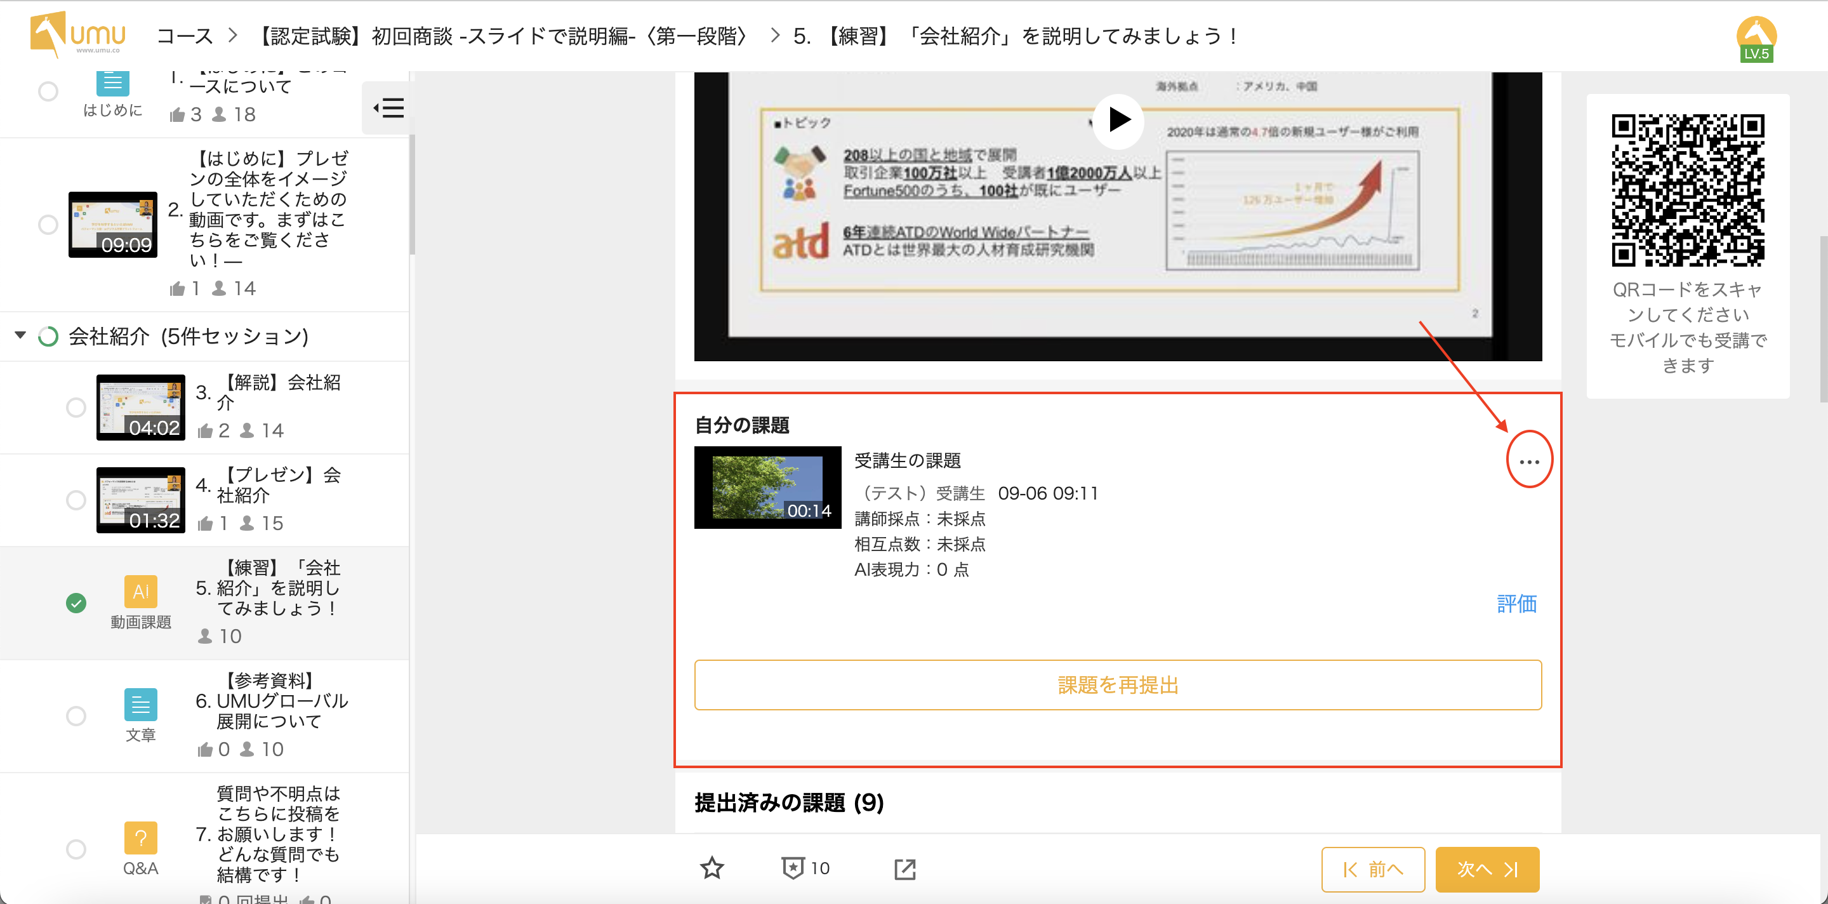The image size is (1828, 904).
Task: Click breadcrumb chevron after コース
Action: tap(234, 36)
